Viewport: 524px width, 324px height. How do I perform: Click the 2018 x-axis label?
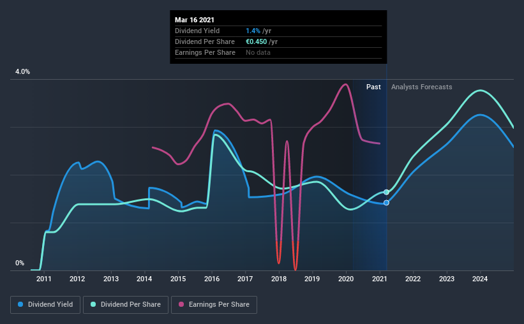pyautogui.click(x=279, y=279)
